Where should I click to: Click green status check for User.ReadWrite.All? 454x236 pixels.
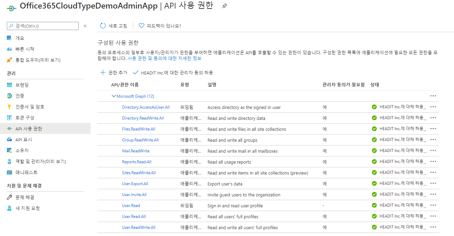coord(374,227)
